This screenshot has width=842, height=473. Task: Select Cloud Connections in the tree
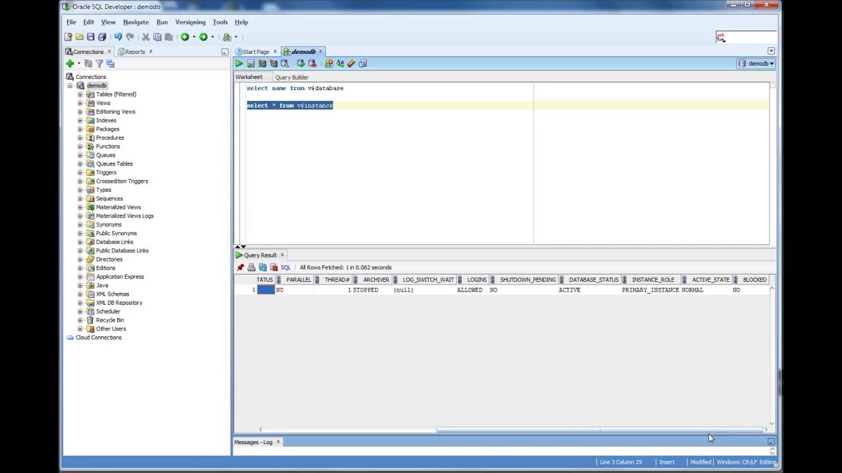point(99,338)
